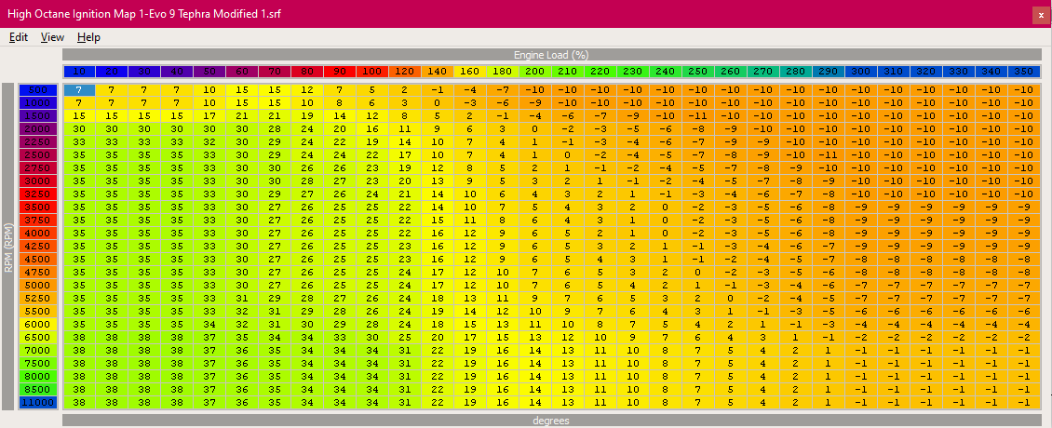Close the ignition map window
The height and width of the screenshot is (428, 1052).
pyautogui.click(x=1040, y=15)
